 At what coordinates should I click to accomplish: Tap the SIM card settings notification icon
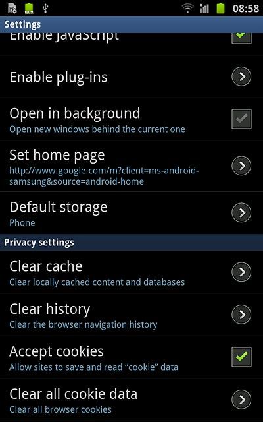tap(12, 9)
